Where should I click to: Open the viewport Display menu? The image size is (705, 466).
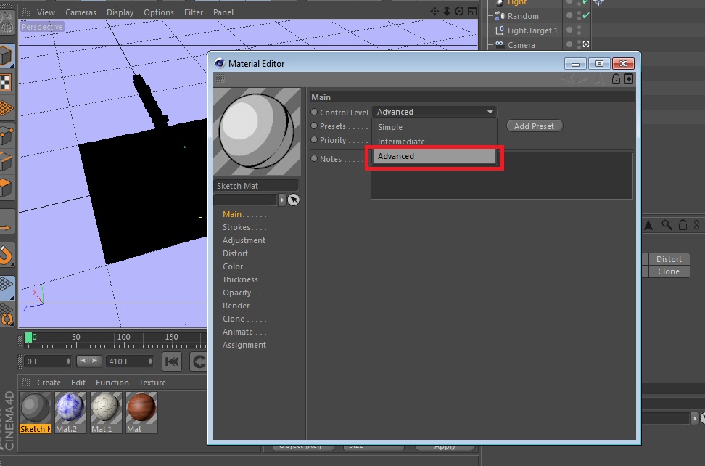pyautogui.click(x=120, y=12)
